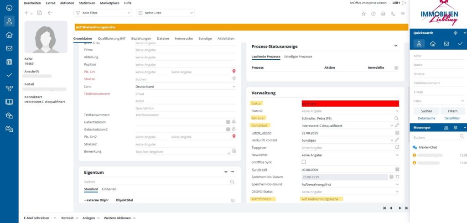The height and width of the screenshot is (223, 467).
Task: Mark record as favorite with star icon
Action: click(363, 14)
